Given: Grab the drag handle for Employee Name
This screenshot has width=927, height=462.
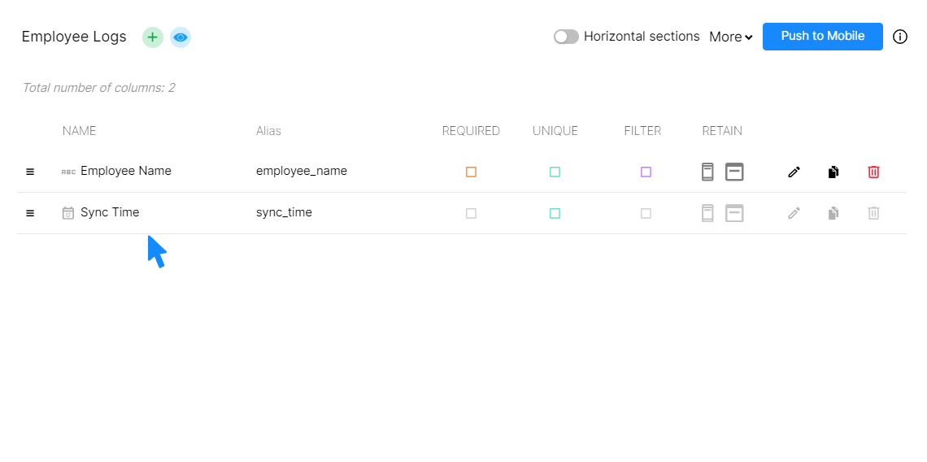Looking at the screenshot, I should pos(30,172).
